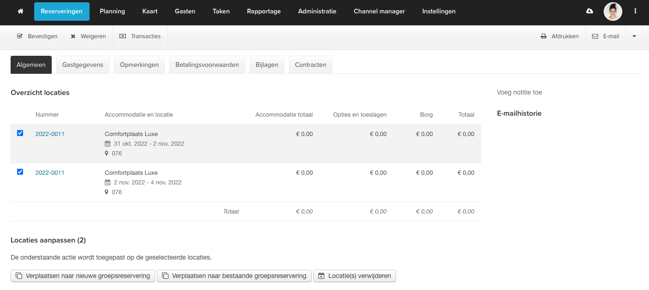Switch to the Algemeen tab
649x290 pixels.
(x=31, y=65)
